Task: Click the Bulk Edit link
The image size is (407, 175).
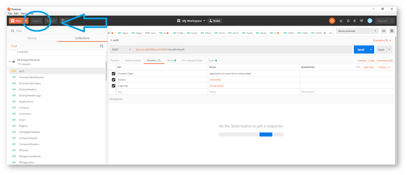Action: pos(369,67)
